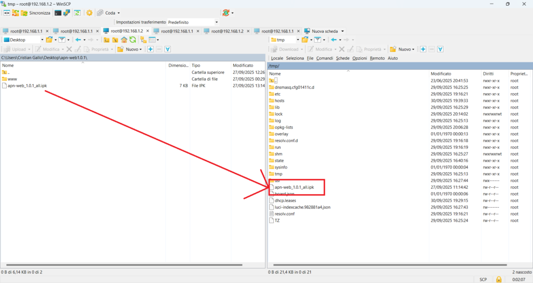
Task: Click the local panel filter funnel icon
Action: (61, 40)
